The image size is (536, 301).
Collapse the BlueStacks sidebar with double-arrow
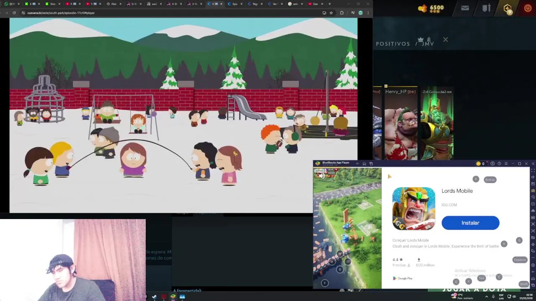(x=533, y=163)
